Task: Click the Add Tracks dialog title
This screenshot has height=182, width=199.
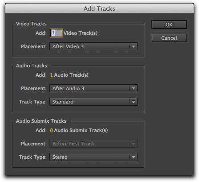Action: click(x=99, y=8)
